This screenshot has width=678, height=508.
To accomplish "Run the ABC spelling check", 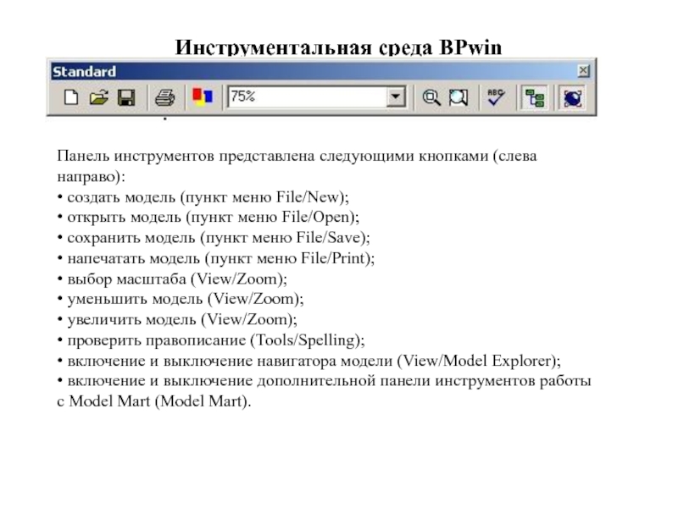I will click(x=496, y=97).
